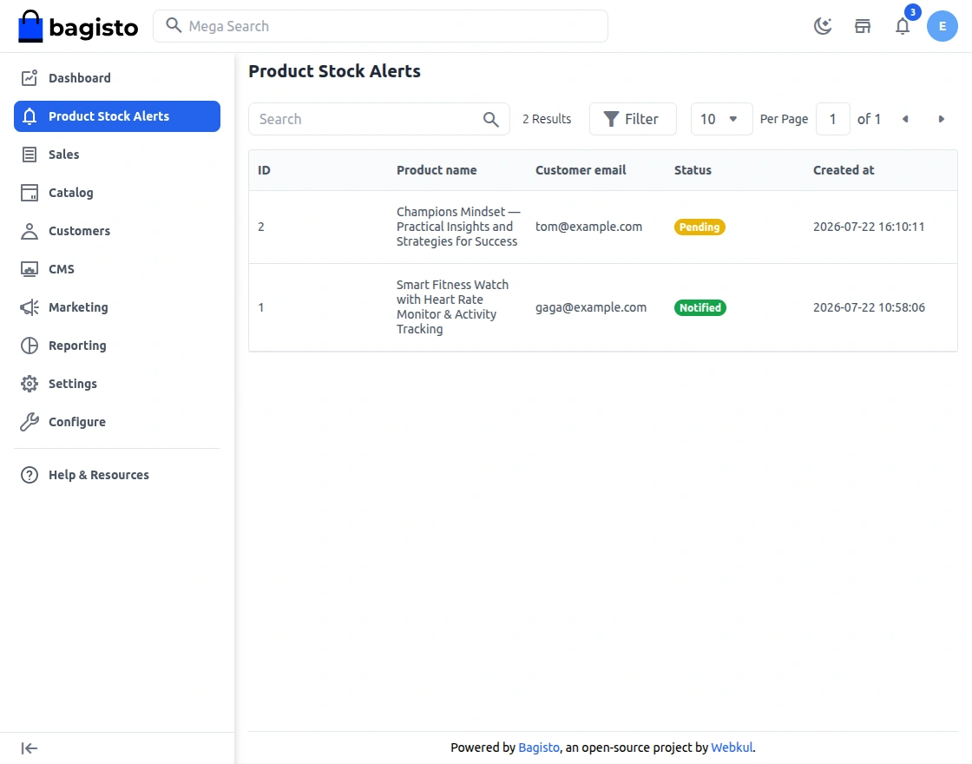Click the bagisto shopping bag logo
The width and height of the screenshot is (972, 764).
click(x=78, y=27)
